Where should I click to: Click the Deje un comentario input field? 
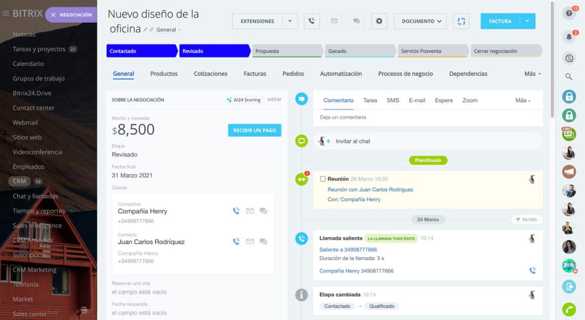coord(427,118)
